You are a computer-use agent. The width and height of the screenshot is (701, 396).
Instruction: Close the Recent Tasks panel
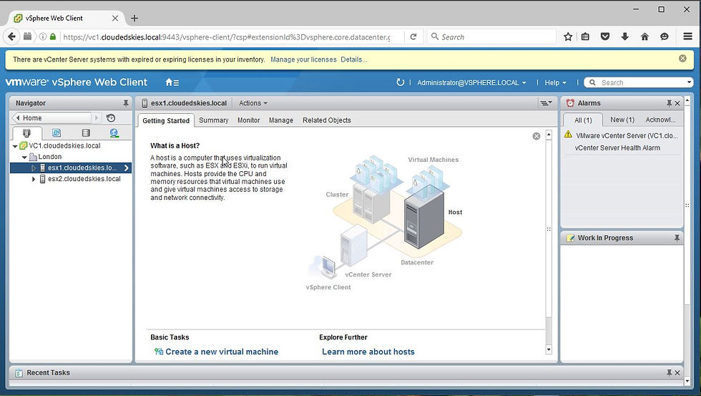677,373
